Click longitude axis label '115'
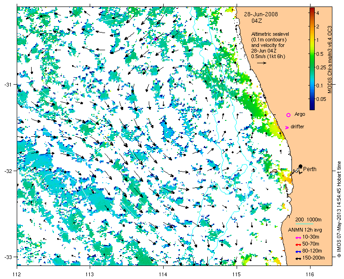 coord(237,274)
